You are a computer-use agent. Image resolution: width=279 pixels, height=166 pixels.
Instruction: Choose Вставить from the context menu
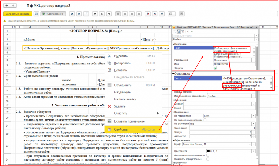pyautogui.click(x=133, y=70)
